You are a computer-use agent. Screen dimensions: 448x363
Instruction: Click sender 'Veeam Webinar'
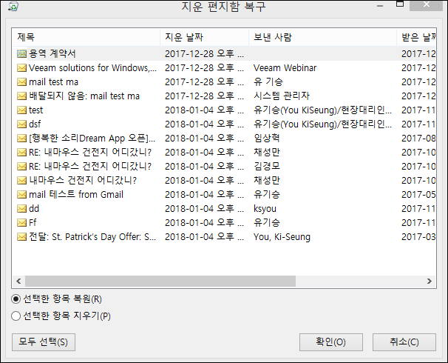[285, 68]
